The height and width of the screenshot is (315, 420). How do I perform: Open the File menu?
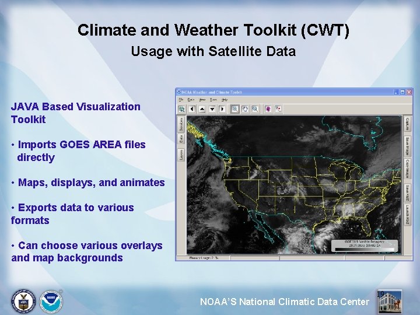pyautogui.click(x=181, y=100)
